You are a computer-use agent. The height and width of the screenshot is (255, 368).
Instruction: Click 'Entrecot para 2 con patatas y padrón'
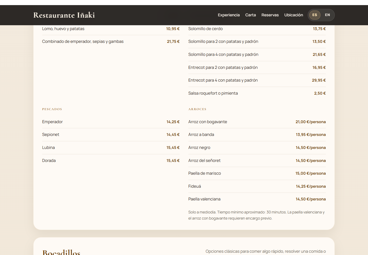[x=223, y=68]
